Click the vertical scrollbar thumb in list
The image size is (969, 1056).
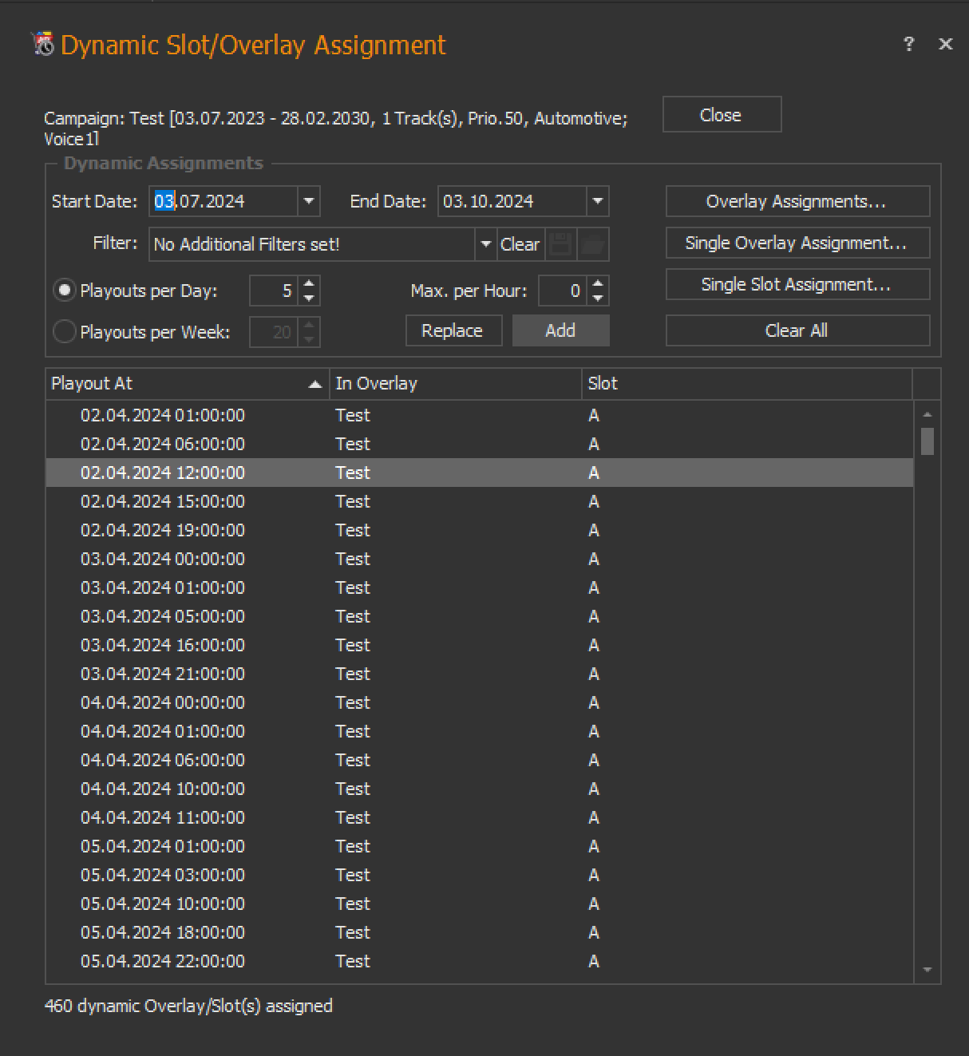tap(927, 441)
